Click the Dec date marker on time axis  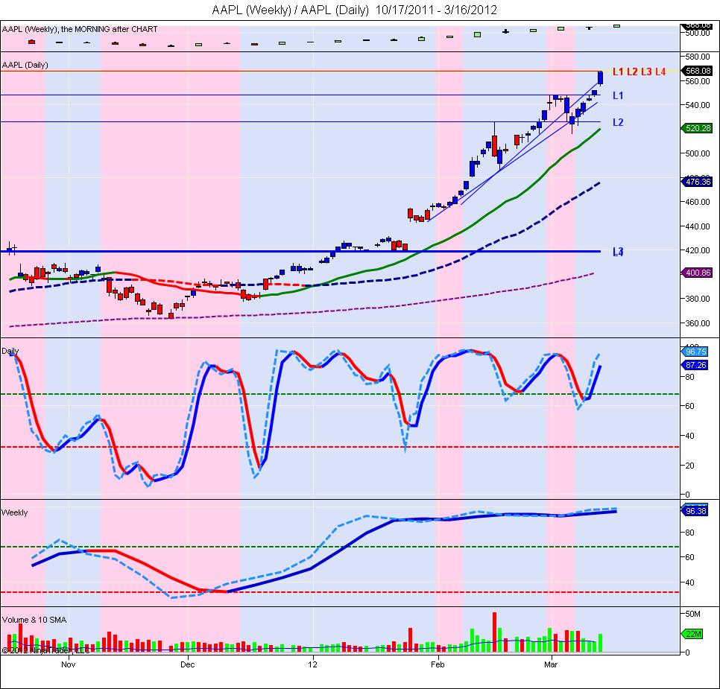click(187, 664)
